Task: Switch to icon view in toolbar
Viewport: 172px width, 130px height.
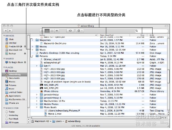Action: point(42,31)
